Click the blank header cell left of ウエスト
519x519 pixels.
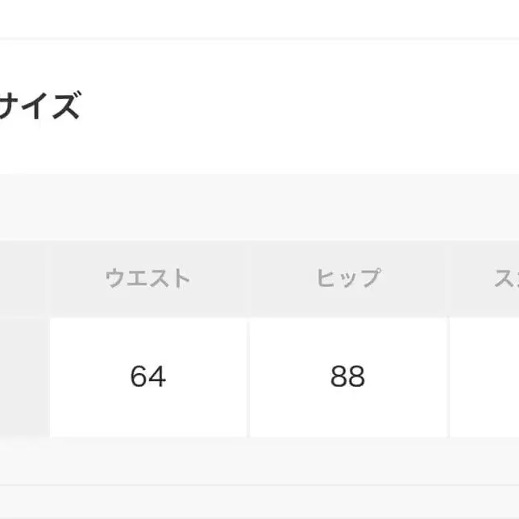point(24,279)
